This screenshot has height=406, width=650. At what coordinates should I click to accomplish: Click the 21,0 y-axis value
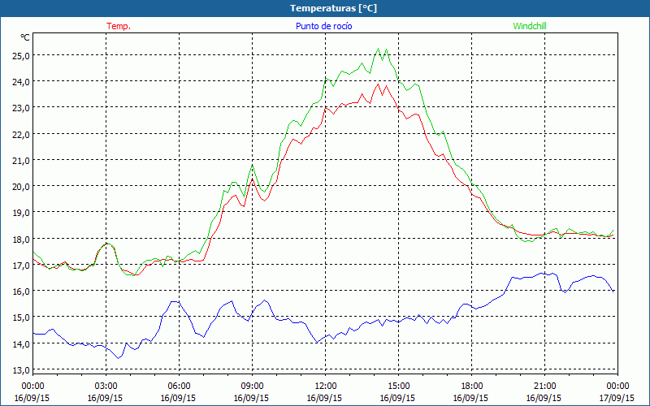tap(21, 160)
